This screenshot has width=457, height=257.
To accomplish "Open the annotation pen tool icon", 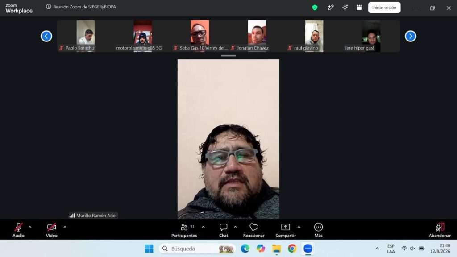I will [x=331, y=8].
